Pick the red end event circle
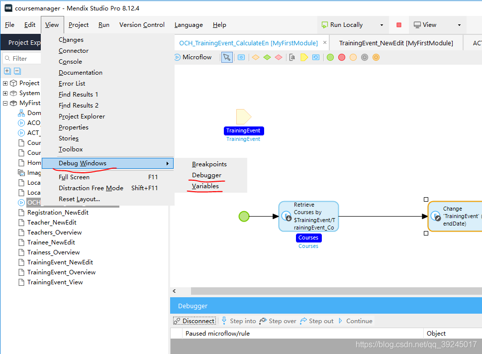 [342, 57]
